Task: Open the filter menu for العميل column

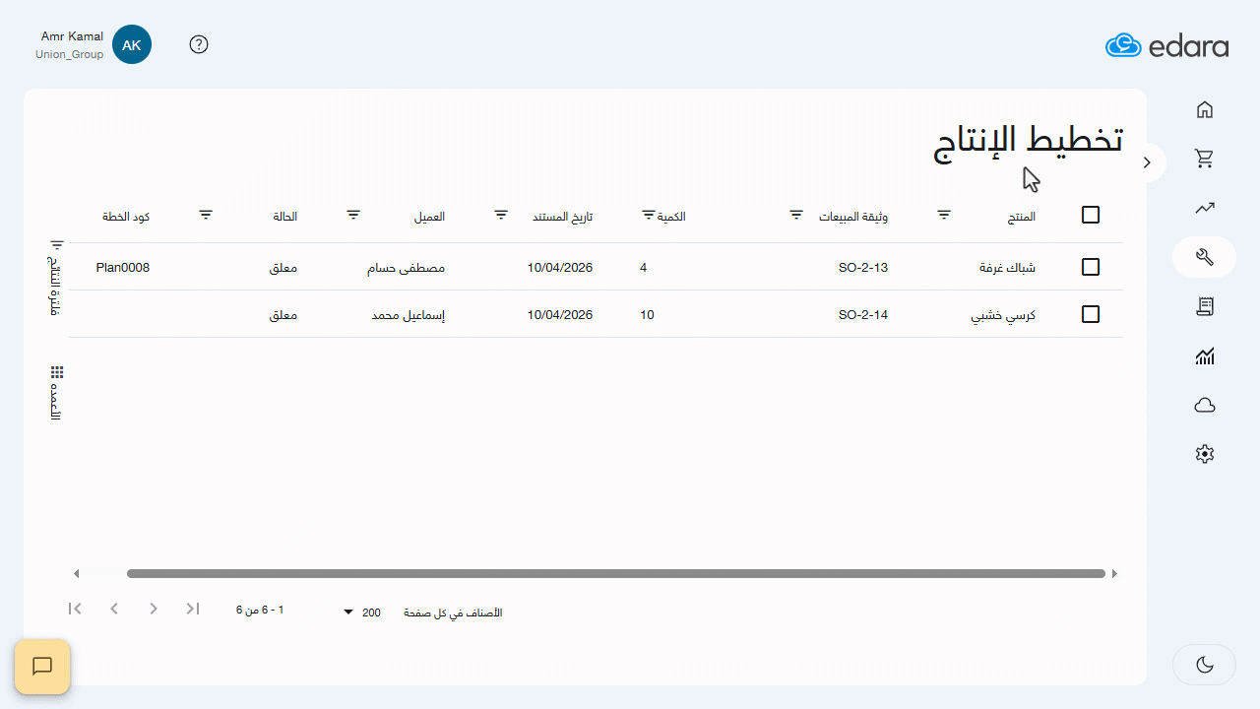Action: pyautogui.click(x=353, y=214)
